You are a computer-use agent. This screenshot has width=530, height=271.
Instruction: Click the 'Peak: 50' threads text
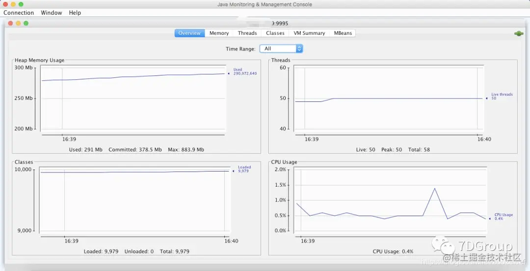[x=392, y=149]
